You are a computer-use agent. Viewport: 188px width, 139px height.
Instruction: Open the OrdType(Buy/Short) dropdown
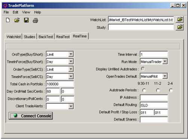[71, 54]
